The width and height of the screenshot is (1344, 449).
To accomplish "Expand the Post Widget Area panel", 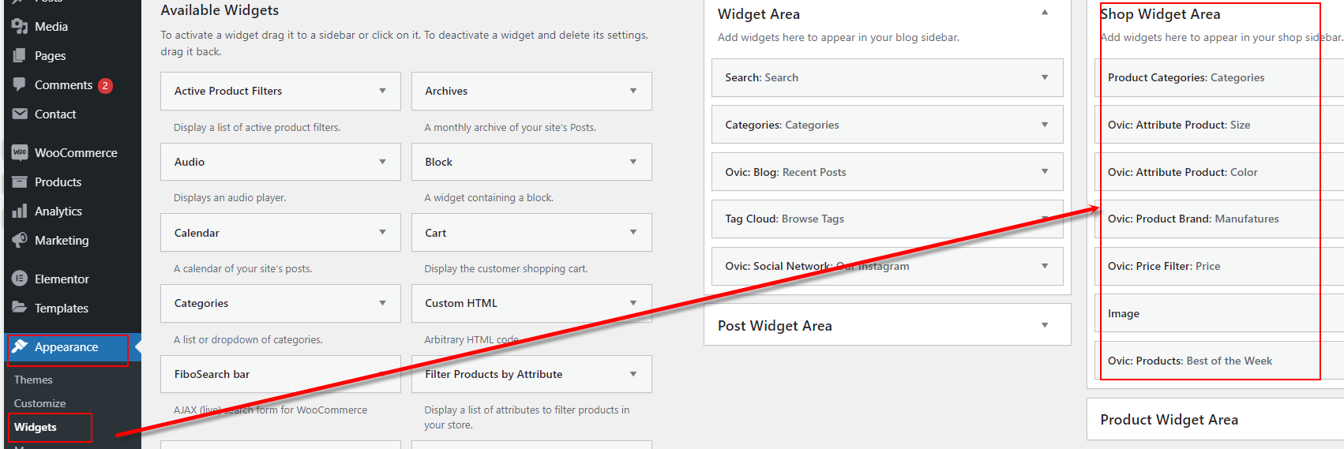I will (x=1045, y=325).
